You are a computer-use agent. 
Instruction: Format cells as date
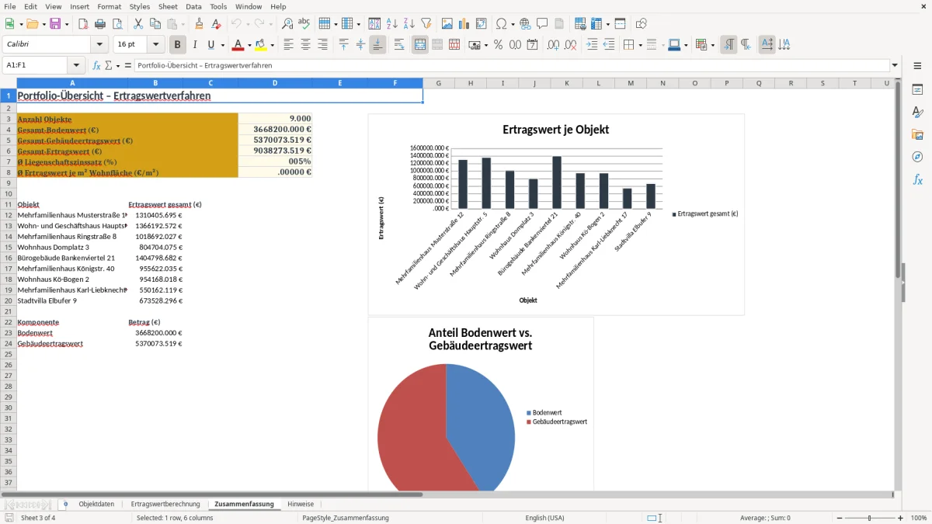532,45
